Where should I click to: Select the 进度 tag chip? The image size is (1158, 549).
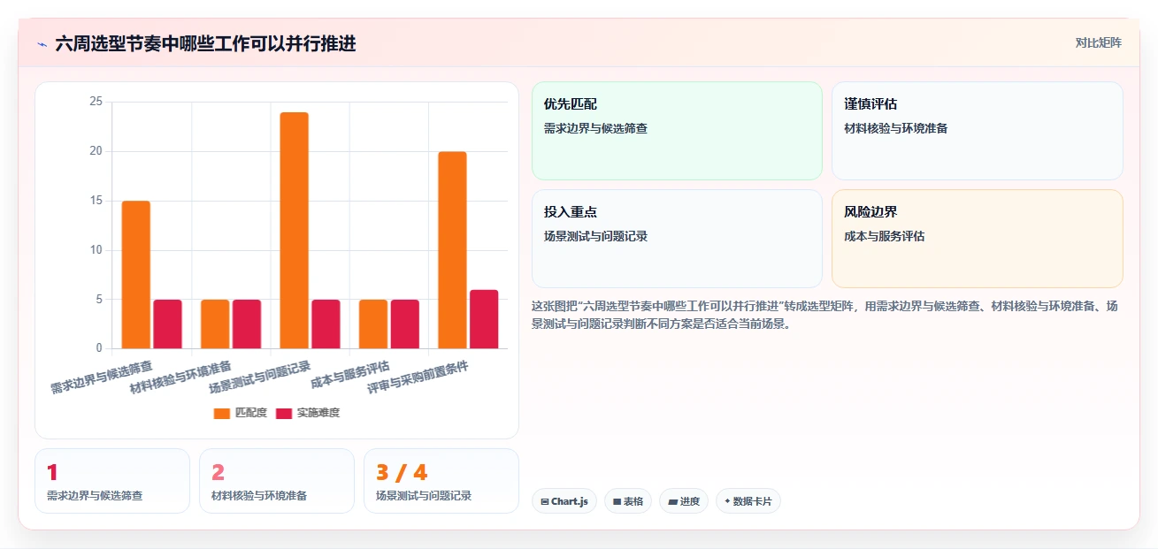click(x=684, y=501)
